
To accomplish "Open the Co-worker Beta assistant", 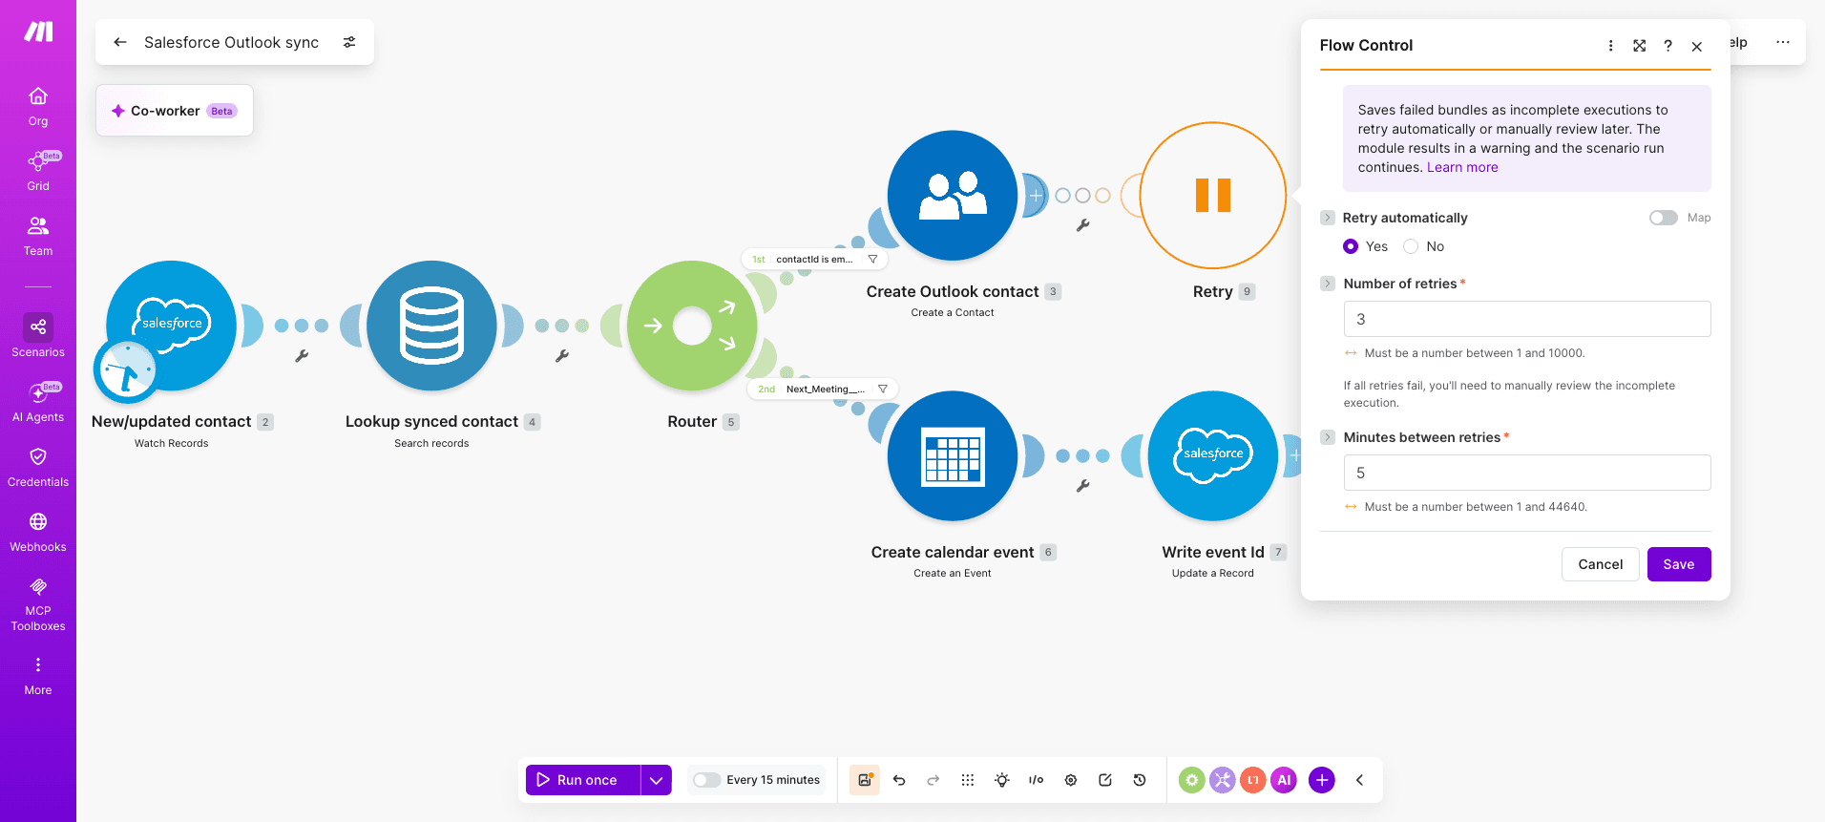I will pos(175,111).
